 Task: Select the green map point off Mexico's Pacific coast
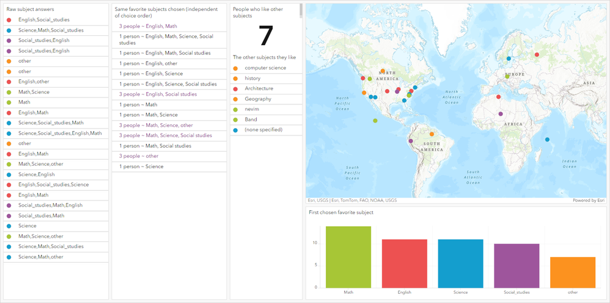coord(375,121)
